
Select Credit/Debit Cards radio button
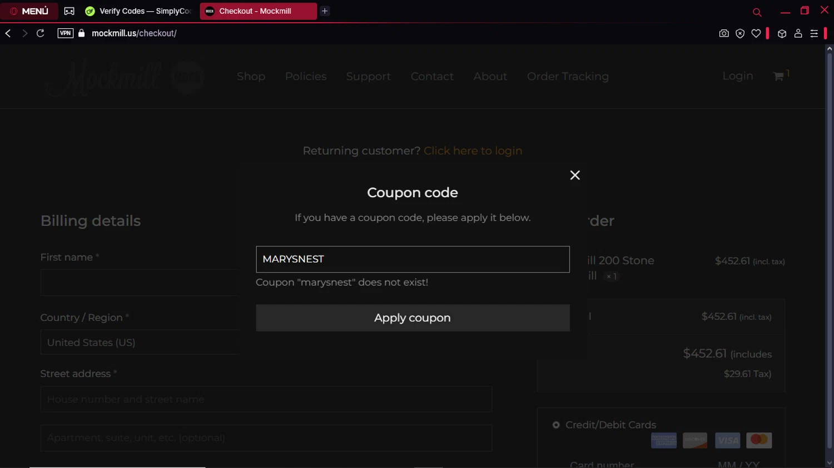click(556, 425)
